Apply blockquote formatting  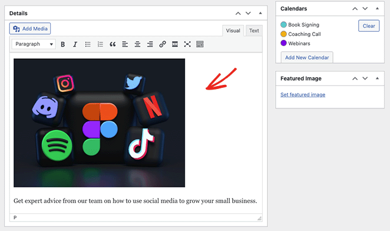click(113, 44)
